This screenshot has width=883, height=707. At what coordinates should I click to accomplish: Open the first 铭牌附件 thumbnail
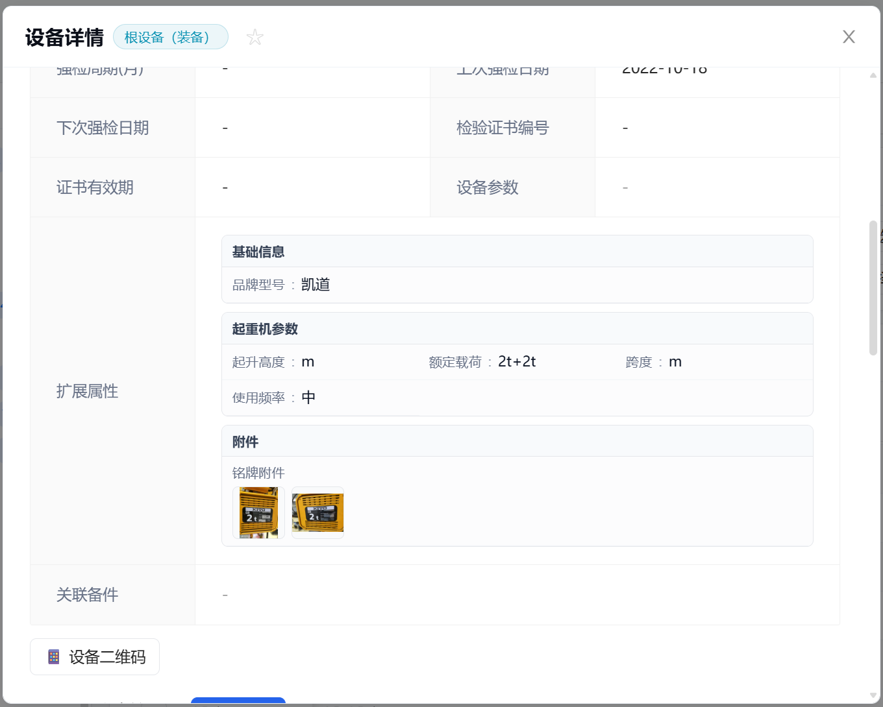point(258,512)
